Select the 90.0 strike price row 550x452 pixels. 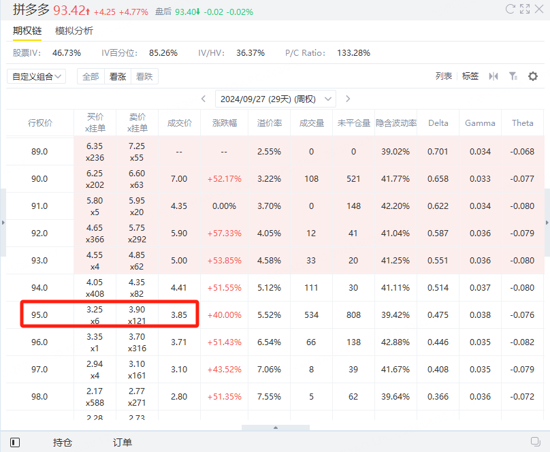tap(276, 179)
